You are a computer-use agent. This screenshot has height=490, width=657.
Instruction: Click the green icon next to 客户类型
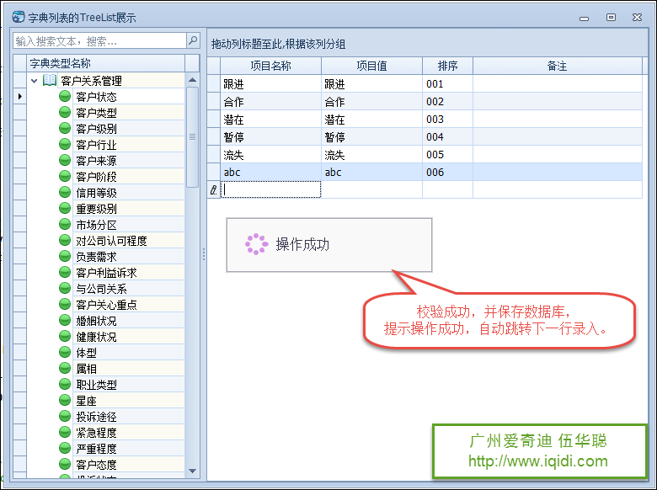point(65,113)
